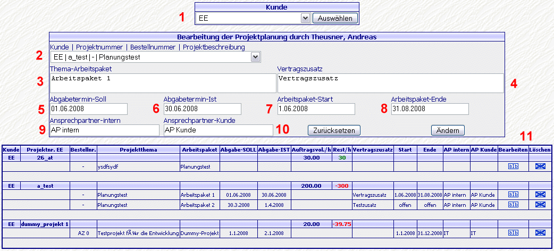Image resolution: width=554 pixels, height=251 pixels.
Task: Click the Ansprechpartner-intern field
Action: click(x=105, y=130)
